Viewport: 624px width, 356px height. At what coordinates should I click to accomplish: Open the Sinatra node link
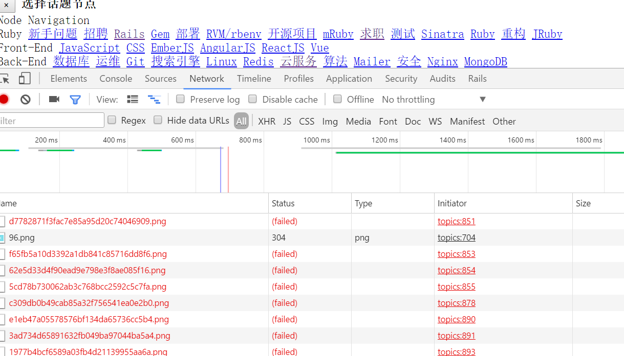443,34
